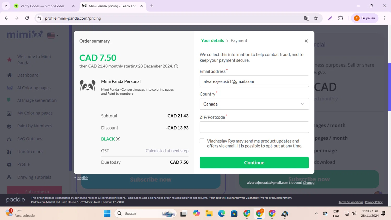Click the My Coloring pages image icon
391x220 pixels.
(9, 113)
